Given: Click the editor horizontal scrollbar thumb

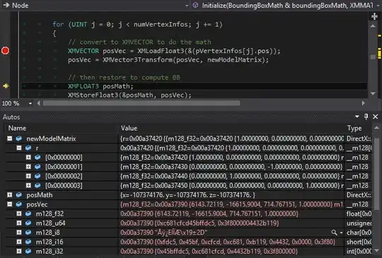Looking at the screenshot, I should point(141,103).
